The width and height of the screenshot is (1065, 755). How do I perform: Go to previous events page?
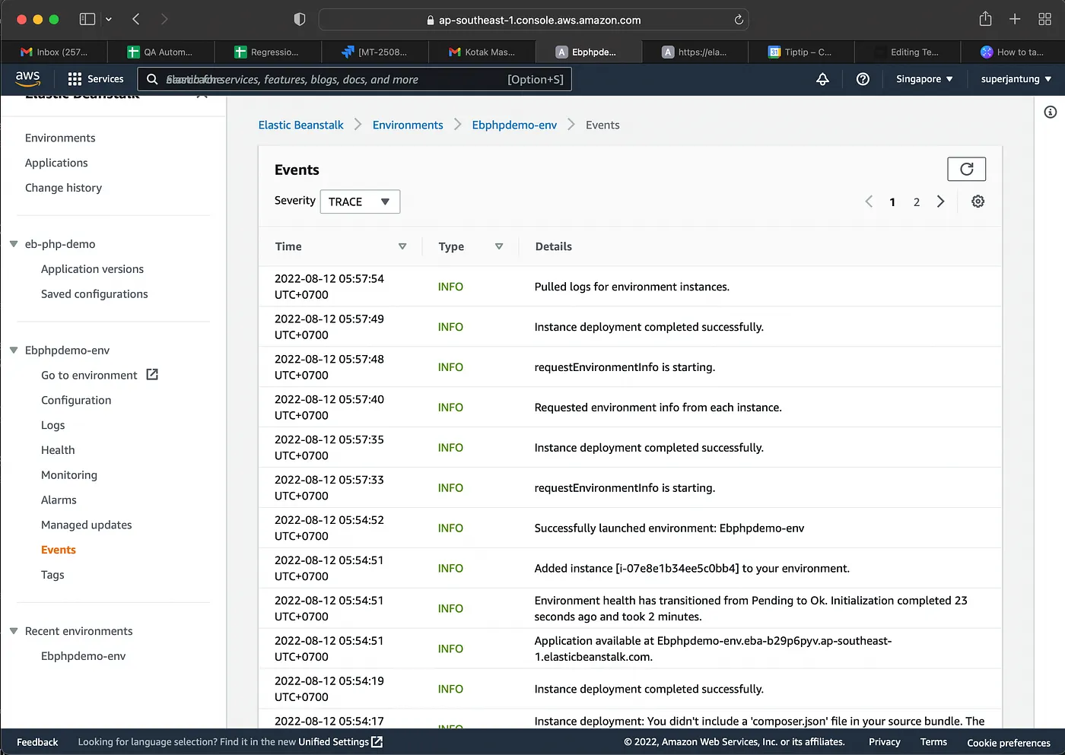click(x=869, y=201)
